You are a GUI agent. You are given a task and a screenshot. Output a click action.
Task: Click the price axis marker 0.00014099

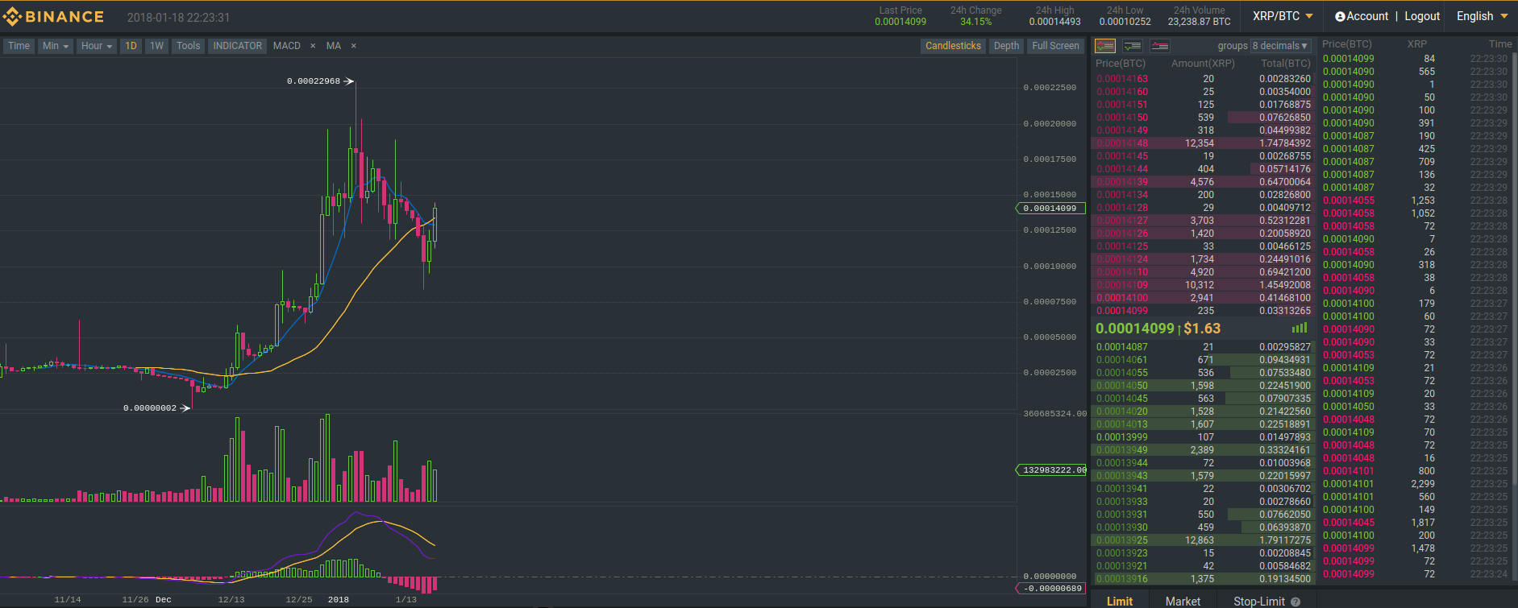tap(1050, 209)
